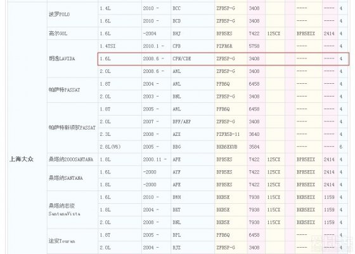Select 1.8T in the Touran rows
355x254 pixels.
point(105,235)
